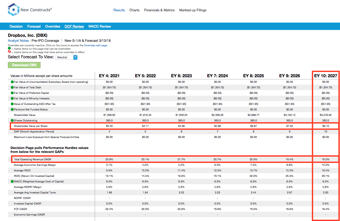Switch to the WACC Review tab
The height and width of the screenshot is (221, 340).
point(100,27)
